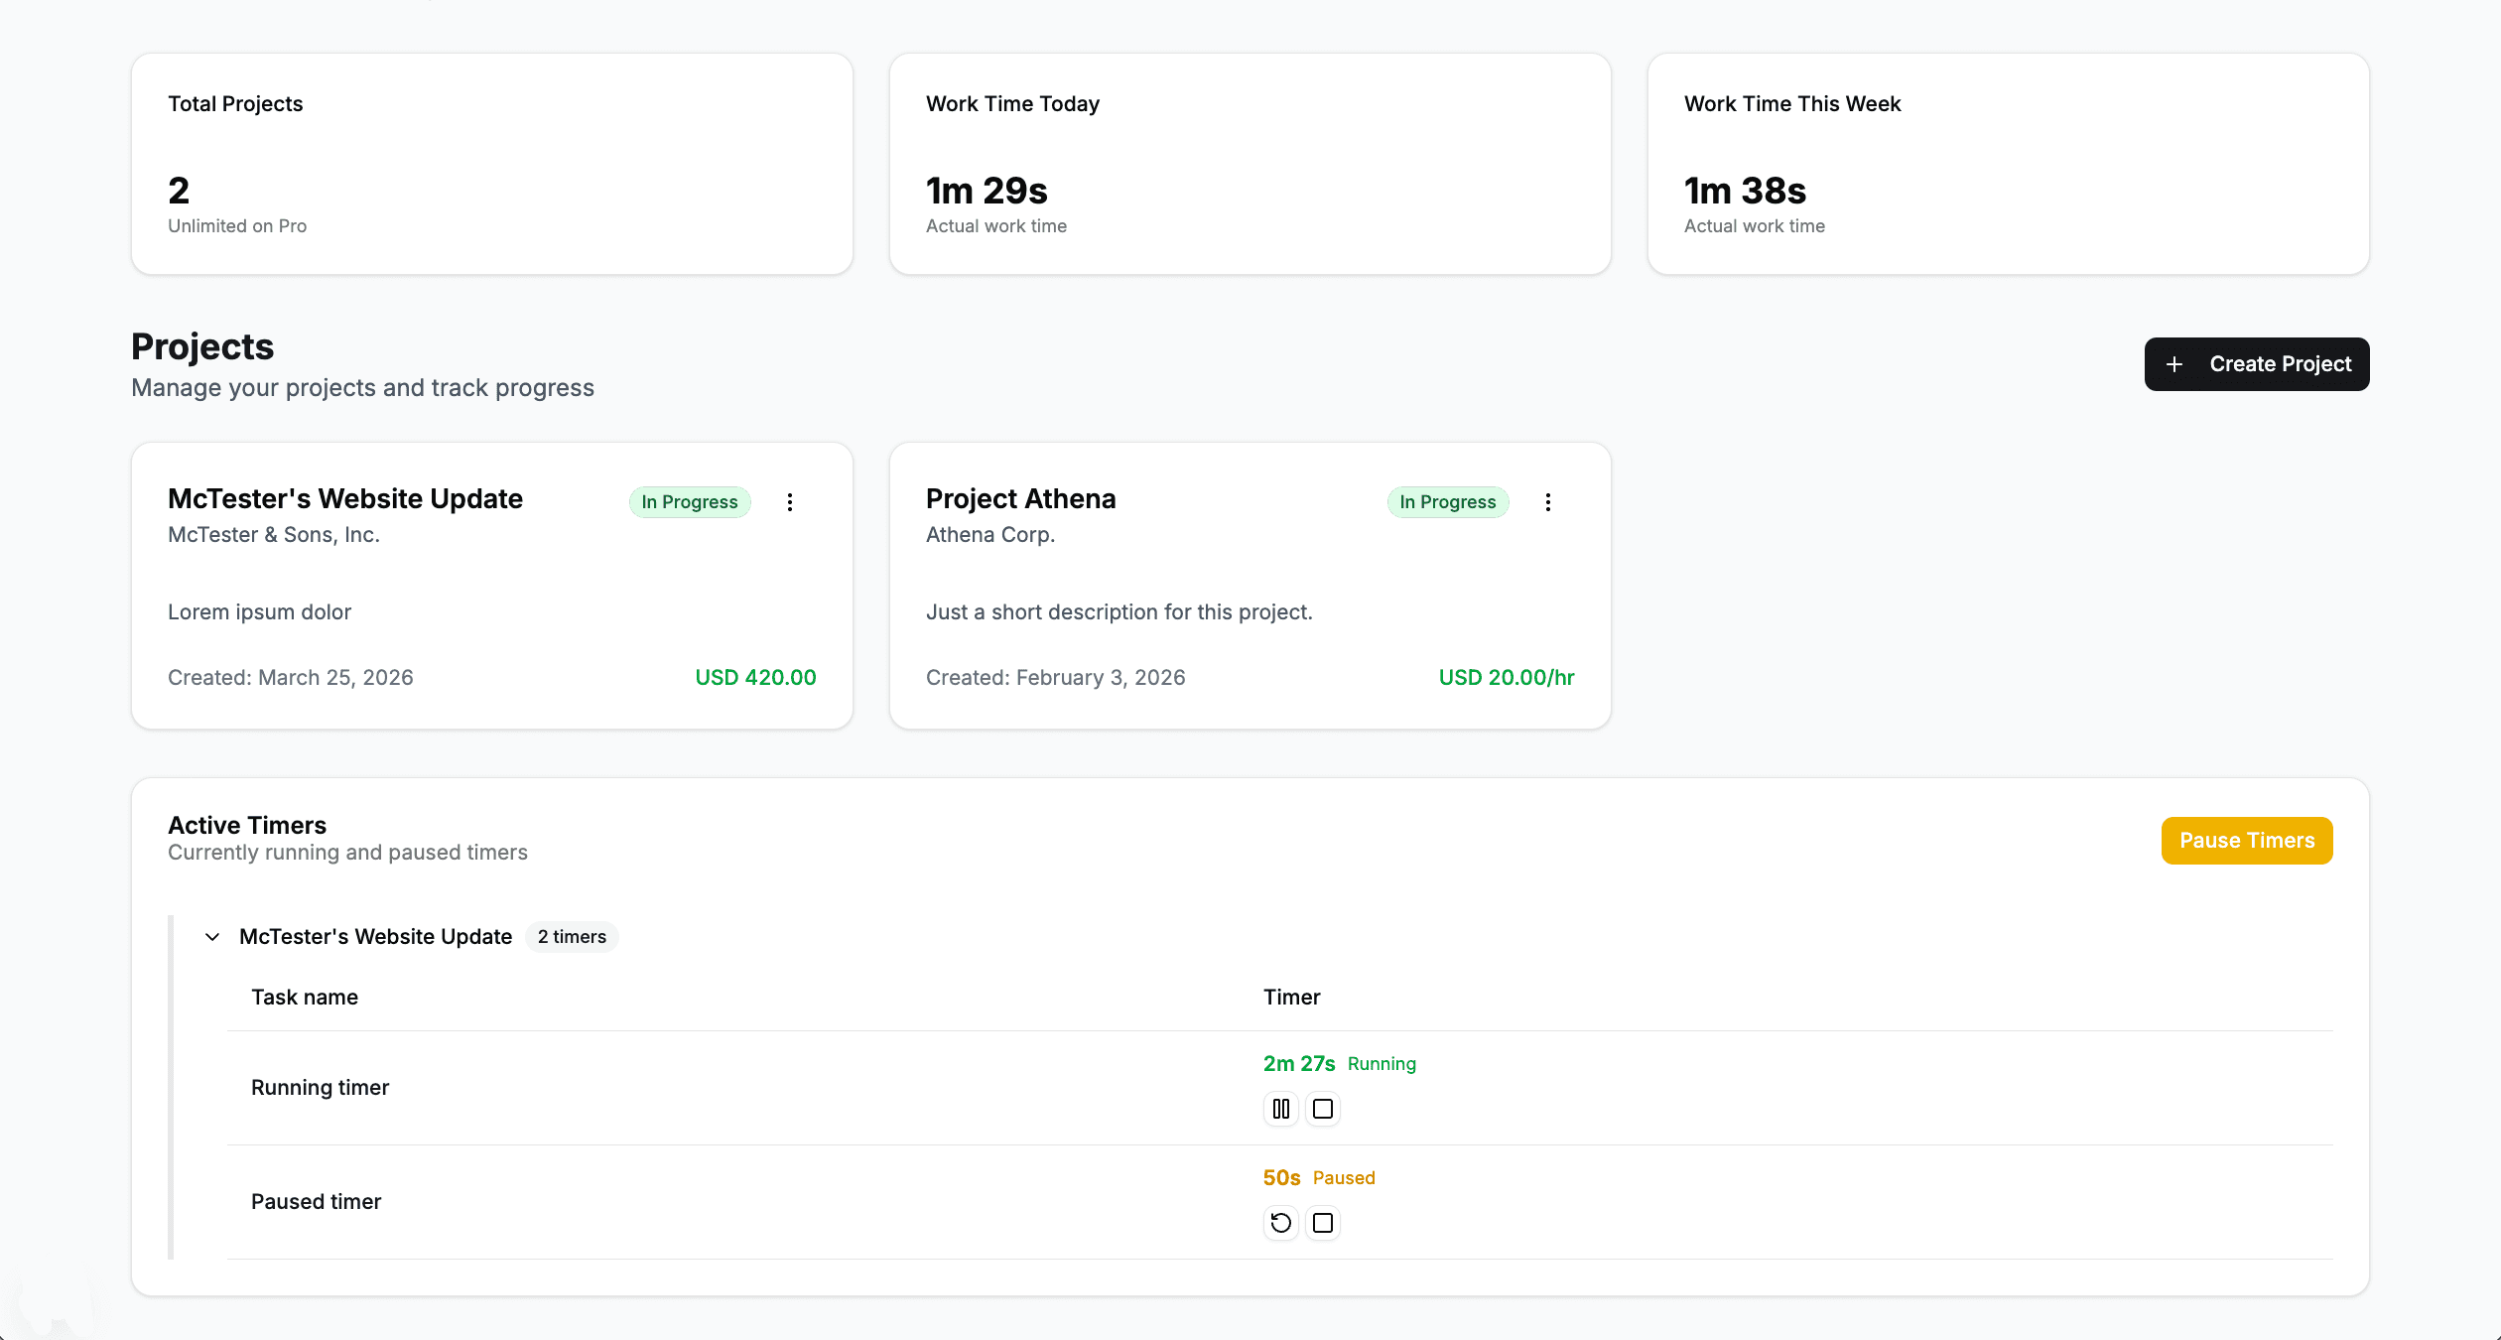Stop the Paused timer task
Screen dimensions: 2501x1340
pos(1323,1223)
